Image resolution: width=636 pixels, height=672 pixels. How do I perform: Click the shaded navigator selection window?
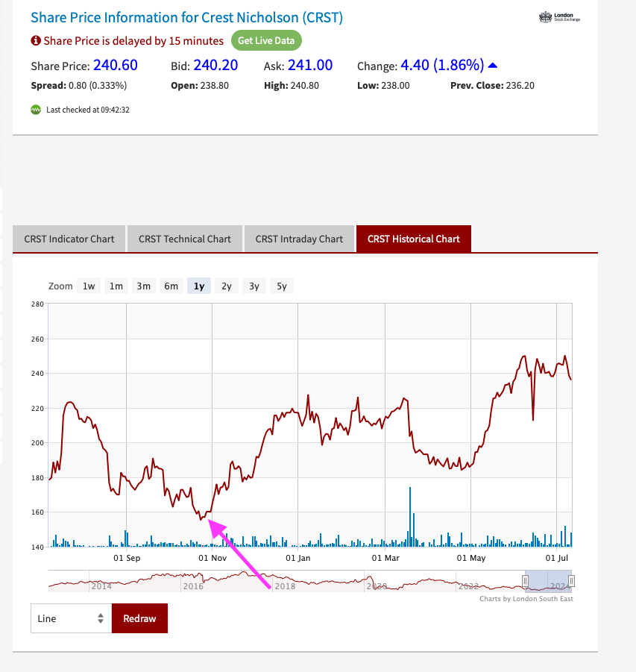(x=548, y=581)
